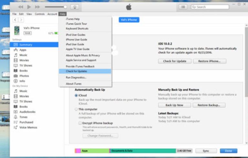The image size is (248, 158).
Task: Click the Restore iPhone button
Action: click(209, 61)
